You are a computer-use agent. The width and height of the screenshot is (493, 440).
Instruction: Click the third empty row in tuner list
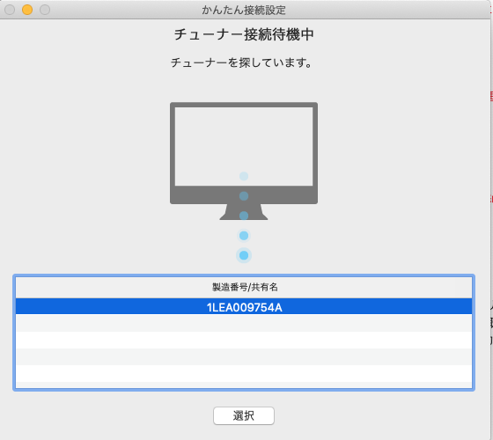point(244,356)
